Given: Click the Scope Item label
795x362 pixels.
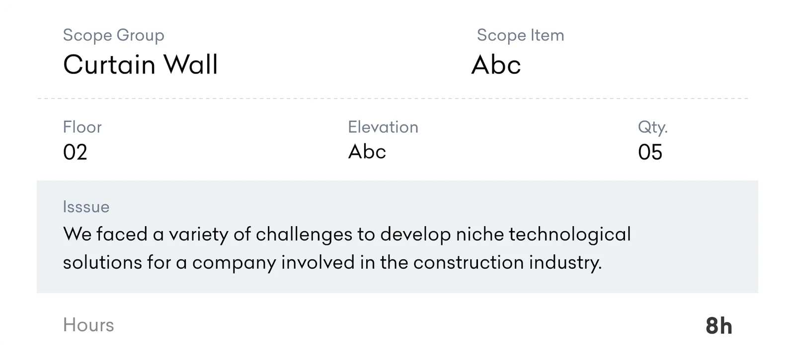Looking at the screenshot, I should click(520, 35).
